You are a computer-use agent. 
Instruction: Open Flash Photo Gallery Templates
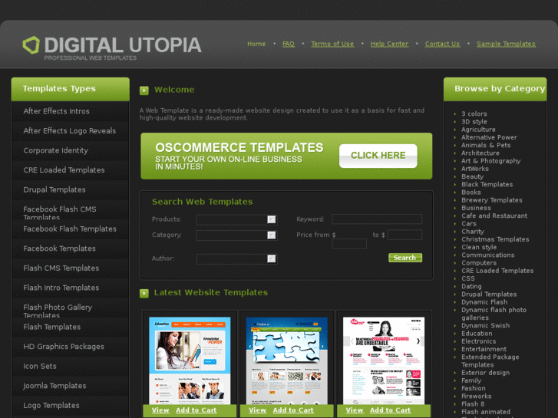58,311
